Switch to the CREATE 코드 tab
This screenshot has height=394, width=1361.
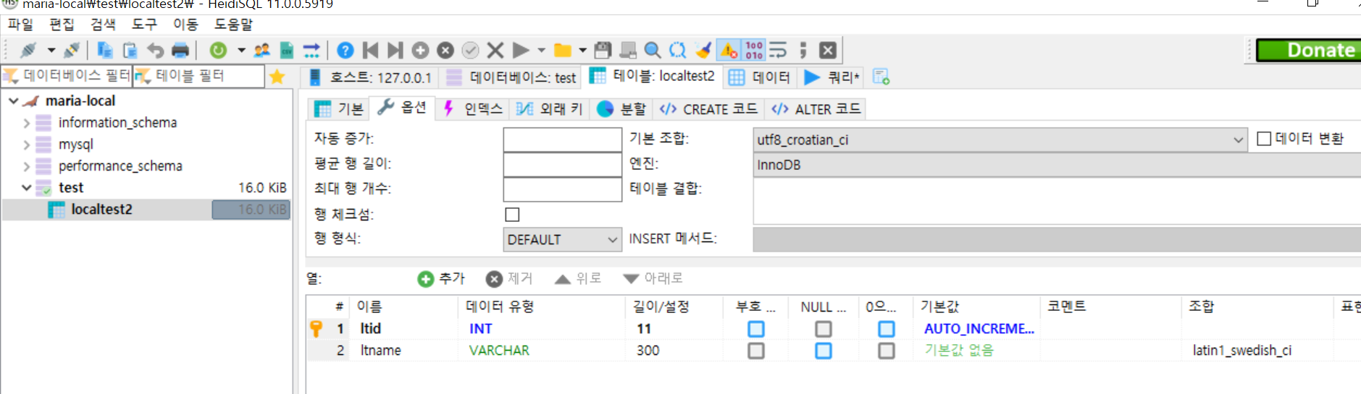(709, 108)
